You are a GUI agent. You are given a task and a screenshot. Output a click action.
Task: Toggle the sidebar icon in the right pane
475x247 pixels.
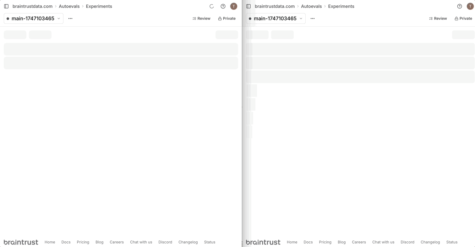248,6
